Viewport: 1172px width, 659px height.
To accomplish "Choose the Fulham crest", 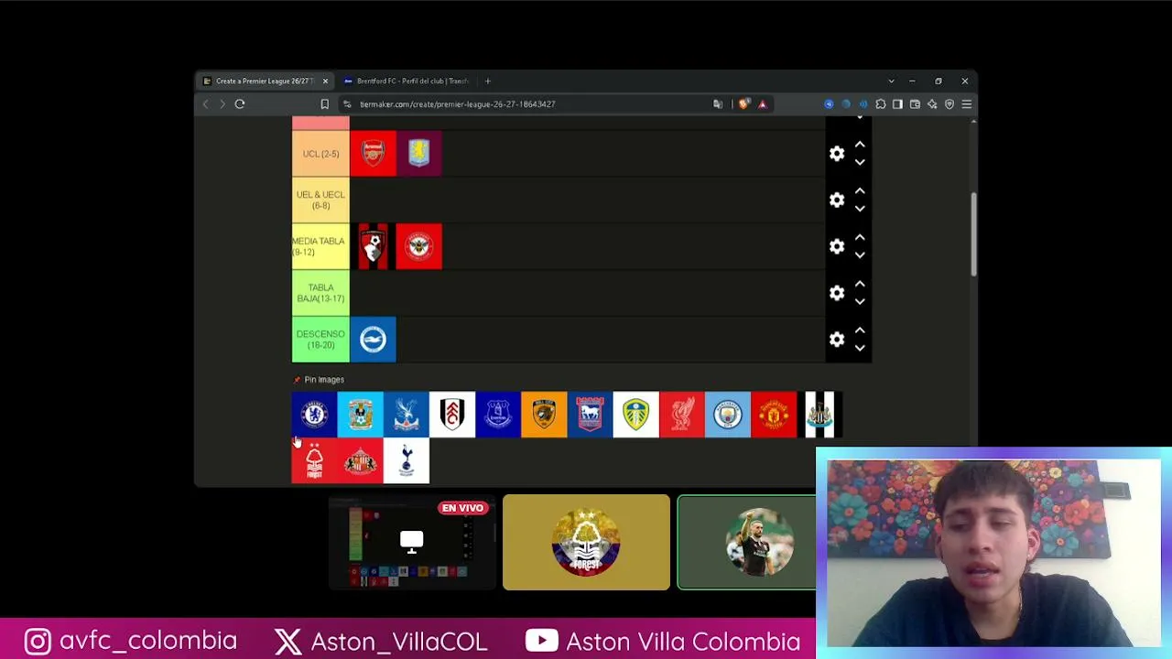I will coord(452,415).
